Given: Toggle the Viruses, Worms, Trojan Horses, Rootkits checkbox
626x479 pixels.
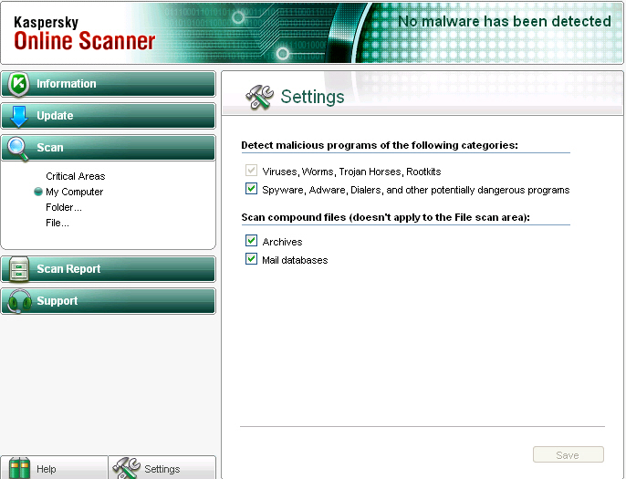Looking at the screenshot, I should [x=251, y=171].
